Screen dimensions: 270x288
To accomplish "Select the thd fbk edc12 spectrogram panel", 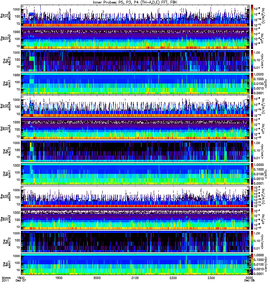I will pos(135,151).
